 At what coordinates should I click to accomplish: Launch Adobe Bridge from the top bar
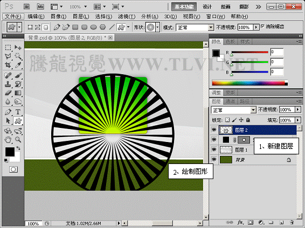pyautogui.click(x=26, y=7)
